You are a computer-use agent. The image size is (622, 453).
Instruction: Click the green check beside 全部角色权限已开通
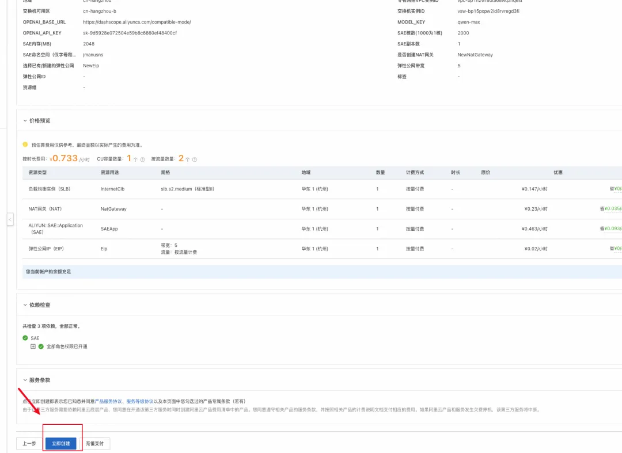click(x=41, y=347)
